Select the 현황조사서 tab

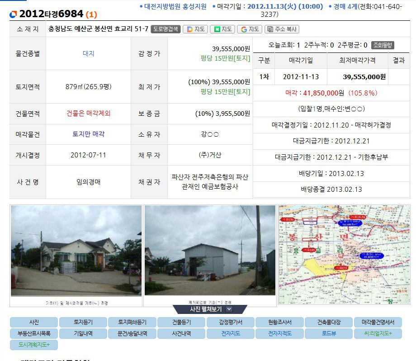(279, 323)
